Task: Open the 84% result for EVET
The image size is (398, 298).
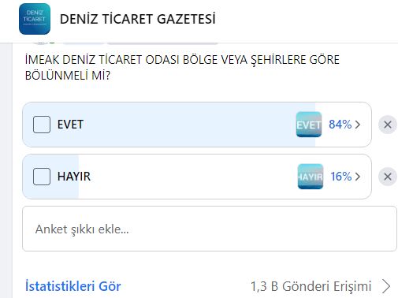Action: click(340, 125)
